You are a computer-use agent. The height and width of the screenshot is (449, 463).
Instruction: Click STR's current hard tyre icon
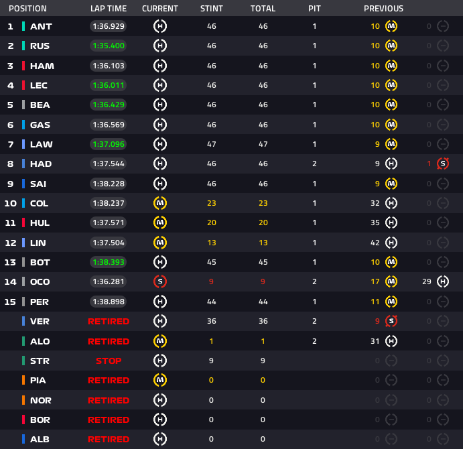coord(160,361)
